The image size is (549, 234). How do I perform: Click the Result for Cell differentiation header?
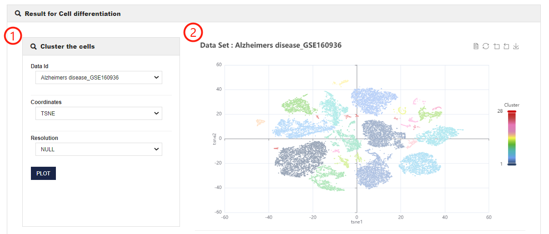(x=73, y=14)
